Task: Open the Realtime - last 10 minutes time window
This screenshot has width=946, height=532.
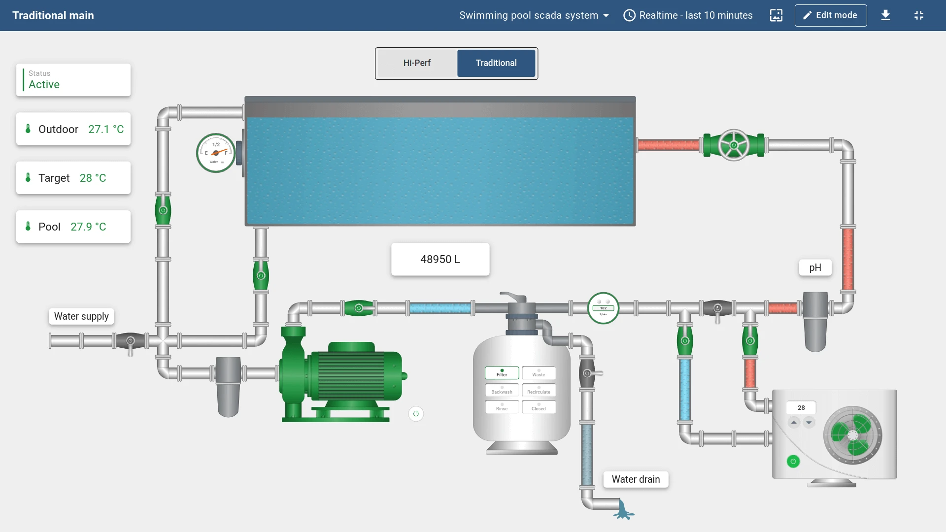Action: 688,15
